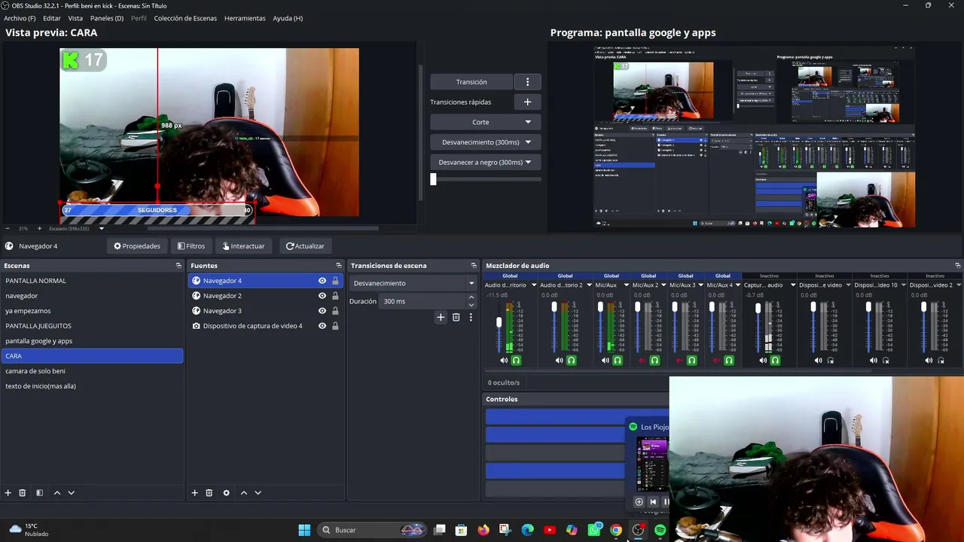Open options arrow for Audio del escritorio channel
Viewport: 964px width, 542px height.
[x=534, y=285]
